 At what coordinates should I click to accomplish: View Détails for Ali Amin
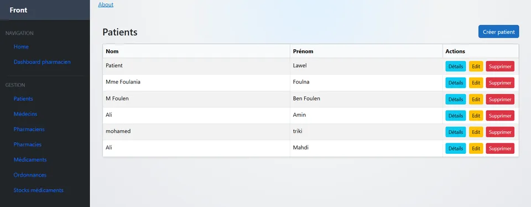[455, 116]
